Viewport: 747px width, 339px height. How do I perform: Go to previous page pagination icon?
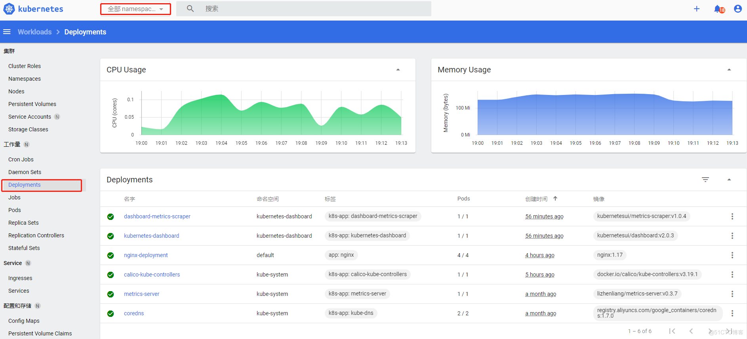(691, 331)
